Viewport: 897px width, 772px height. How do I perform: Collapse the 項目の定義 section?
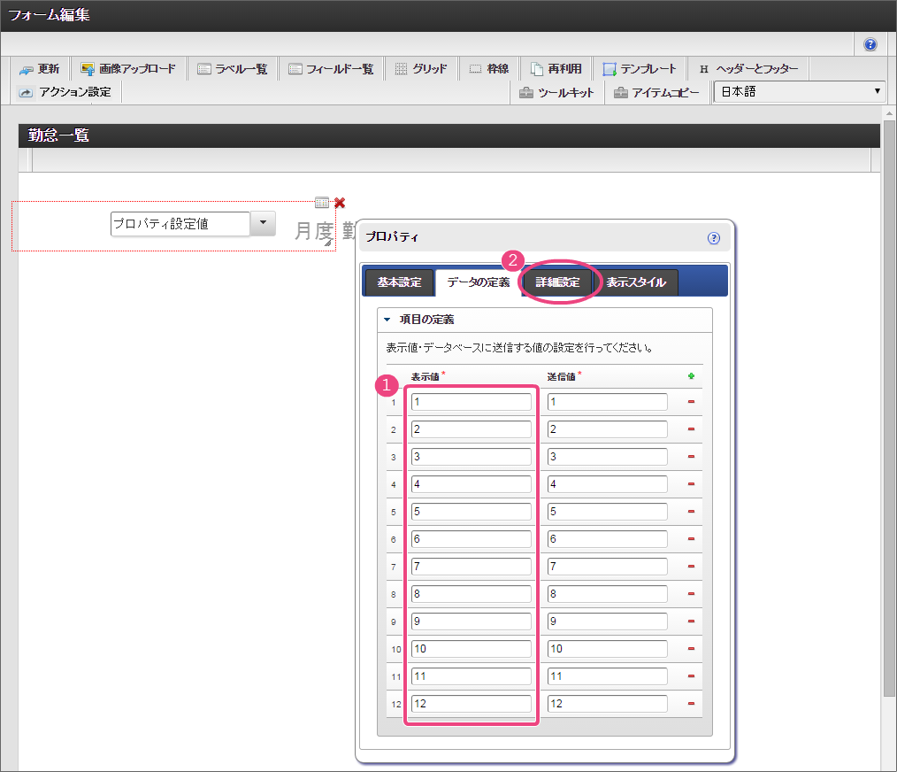click(x=387, y=320)
